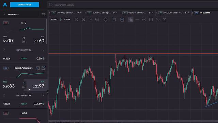This screenshot has height=123, width=218.
Task: Click BritishPetroleum spread value 114
Action: coord(24,87)
